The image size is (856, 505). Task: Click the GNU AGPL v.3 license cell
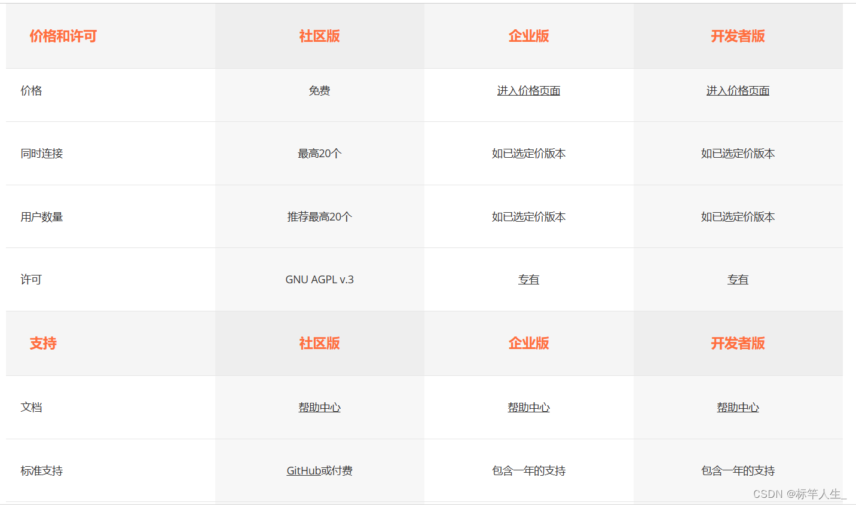coord(319,279)
